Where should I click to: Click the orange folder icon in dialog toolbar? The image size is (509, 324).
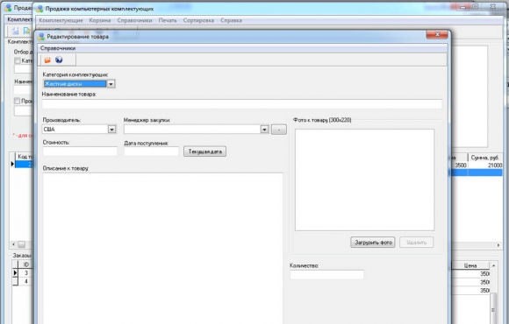click(x=47, y=60)
